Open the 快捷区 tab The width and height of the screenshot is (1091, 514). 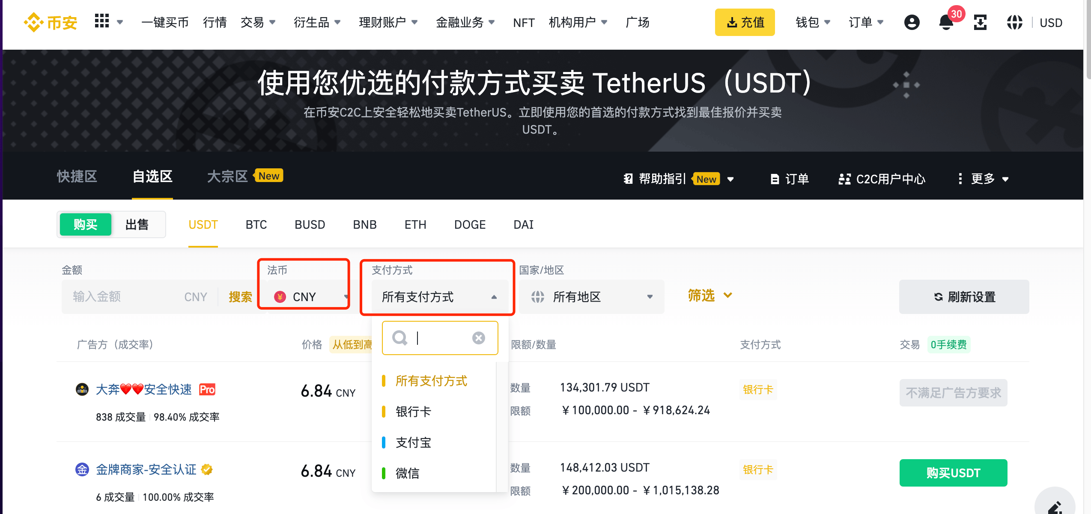77,176
